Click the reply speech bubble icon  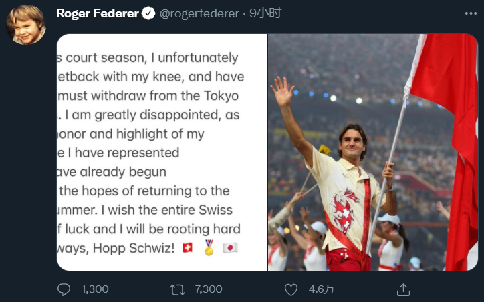coord(64,289)
